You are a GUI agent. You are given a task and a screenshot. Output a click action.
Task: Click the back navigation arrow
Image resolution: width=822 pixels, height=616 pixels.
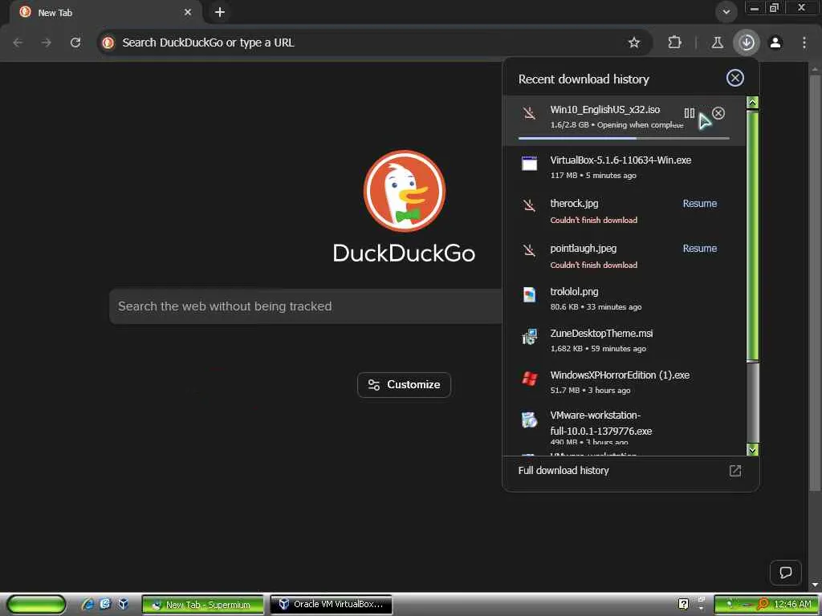(18, 43)
